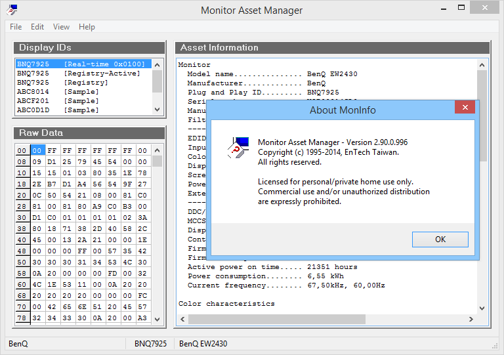Viewport: 504px width, 355px height.
Task: Click BenQ status bar entry
Action: pyautogui.click(x=18, y=344)
